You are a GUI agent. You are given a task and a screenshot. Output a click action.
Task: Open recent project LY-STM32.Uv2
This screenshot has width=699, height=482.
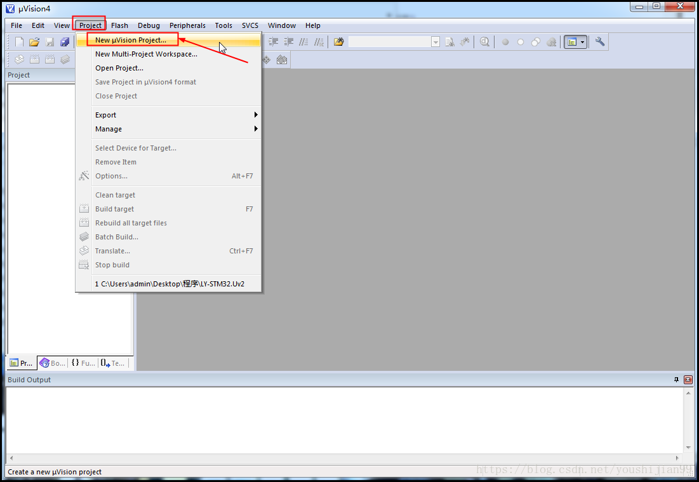pyautogui.click(x=168, y=284)
